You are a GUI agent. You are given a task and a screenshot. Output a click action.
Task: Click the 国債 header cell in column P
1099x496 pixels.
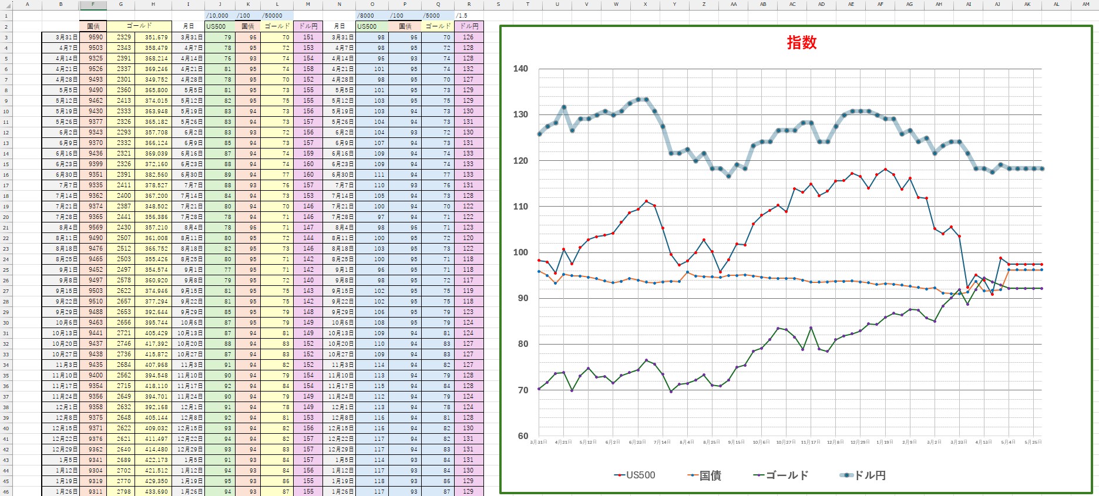coord(405,26)
